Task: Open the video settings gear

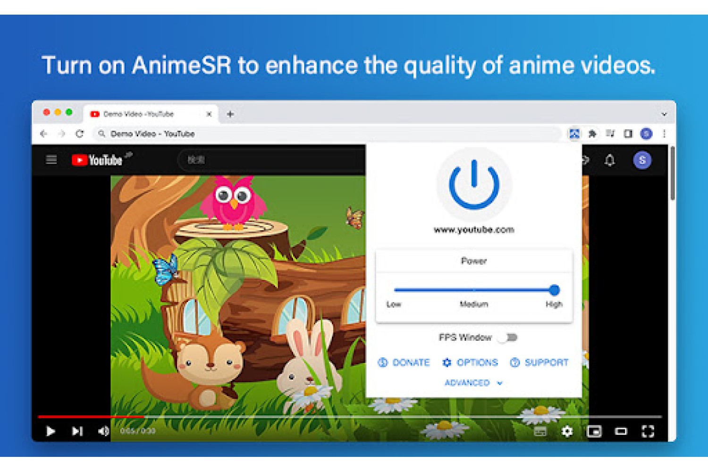Action: 567,431
